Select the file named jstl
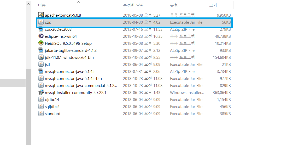The width and height of the screenshot is (281, 145). coord(47,65)
